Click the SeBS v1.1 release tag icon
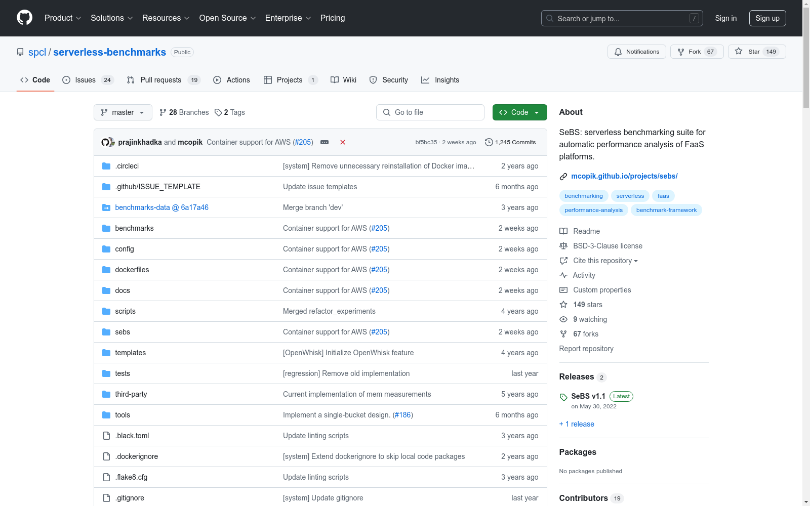 [x=563, y=397]
